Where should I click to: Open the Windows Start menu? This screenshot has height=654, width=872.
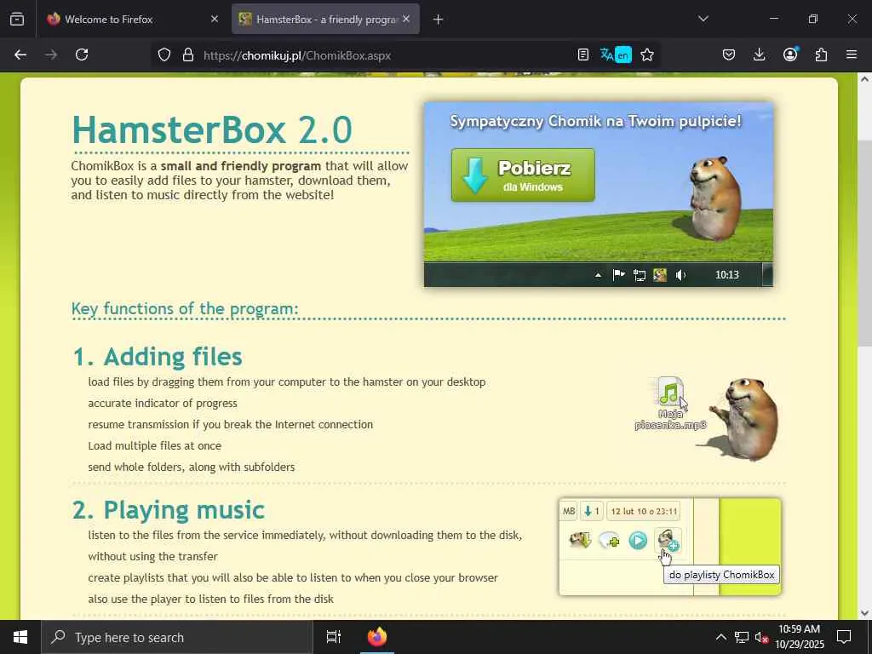pyautogui.click(x=20, y=637)
